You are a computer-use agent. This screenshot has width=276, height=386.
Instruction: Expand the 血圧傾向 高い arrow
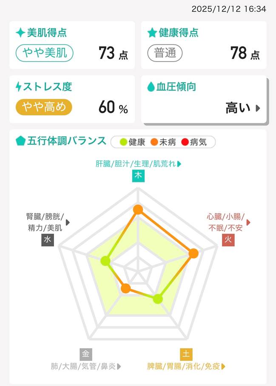coord(257,108)
